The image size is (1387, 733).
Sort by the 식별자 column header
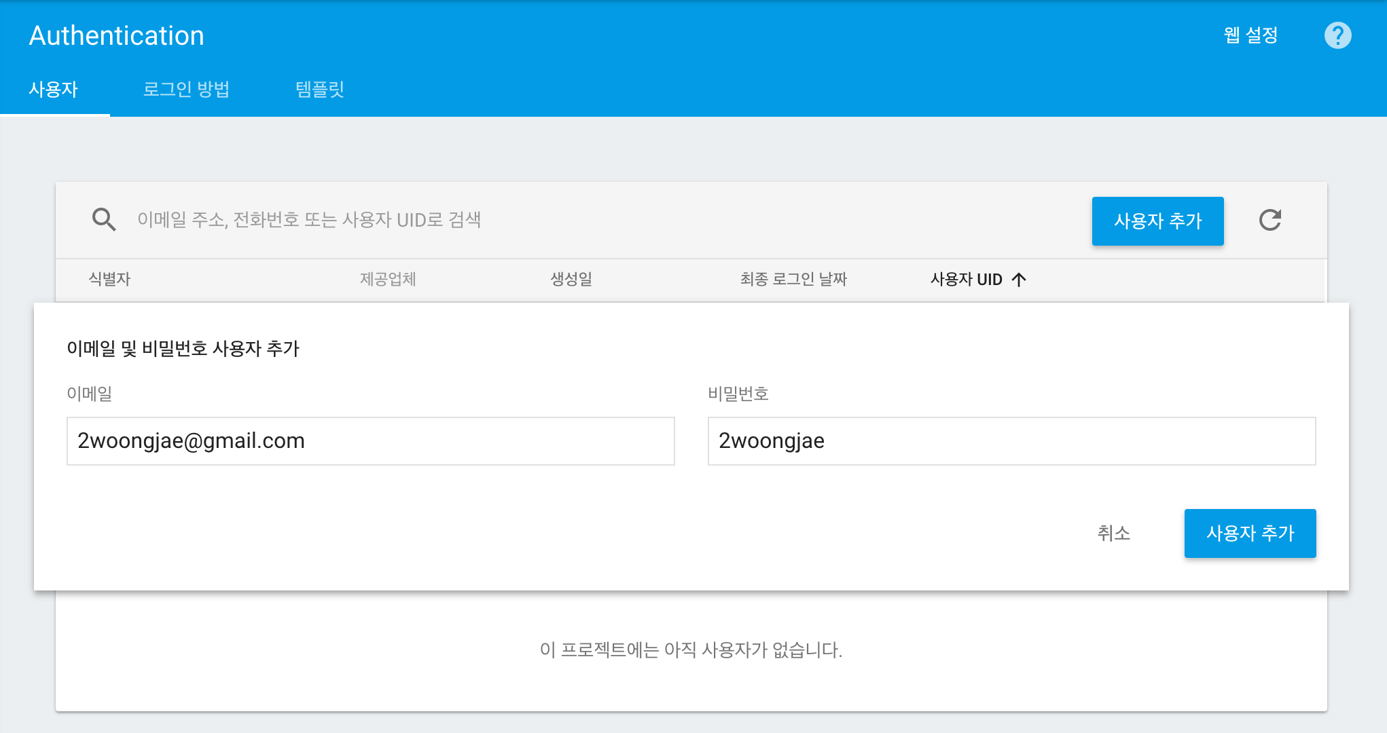109,280
